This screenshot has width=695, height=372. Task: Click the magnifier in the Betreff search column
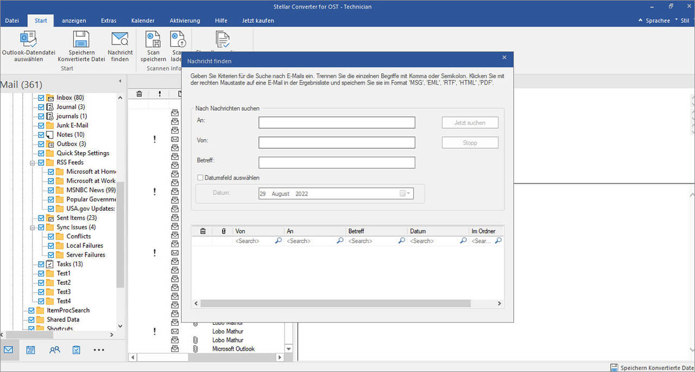(x=402, y=241)
